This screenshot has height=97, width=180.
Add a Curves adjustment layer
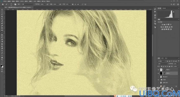tap(166, 25)
